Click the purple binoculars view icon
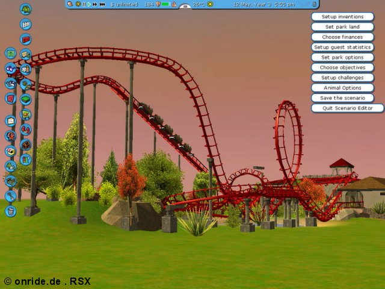Screen dimensions: 385x289 click(11, 68)
